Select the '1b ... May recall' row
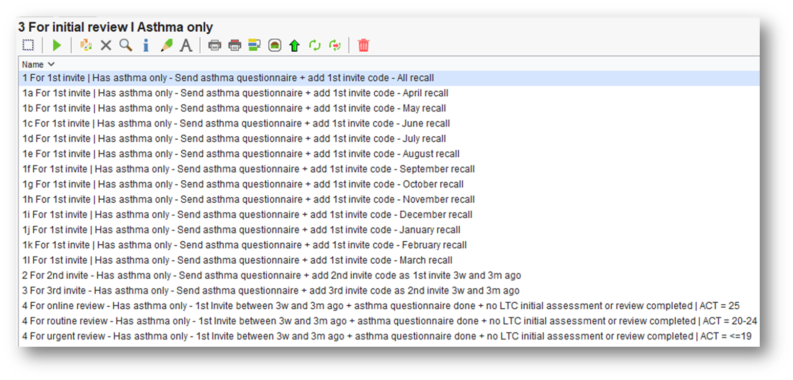This screenshot has height=380, width=793. coord(389,109)
